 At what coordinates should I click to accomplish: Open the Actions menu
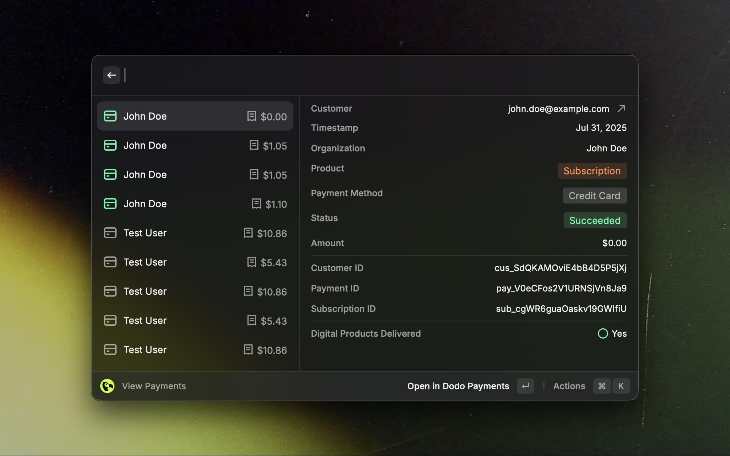click(569, 386)
